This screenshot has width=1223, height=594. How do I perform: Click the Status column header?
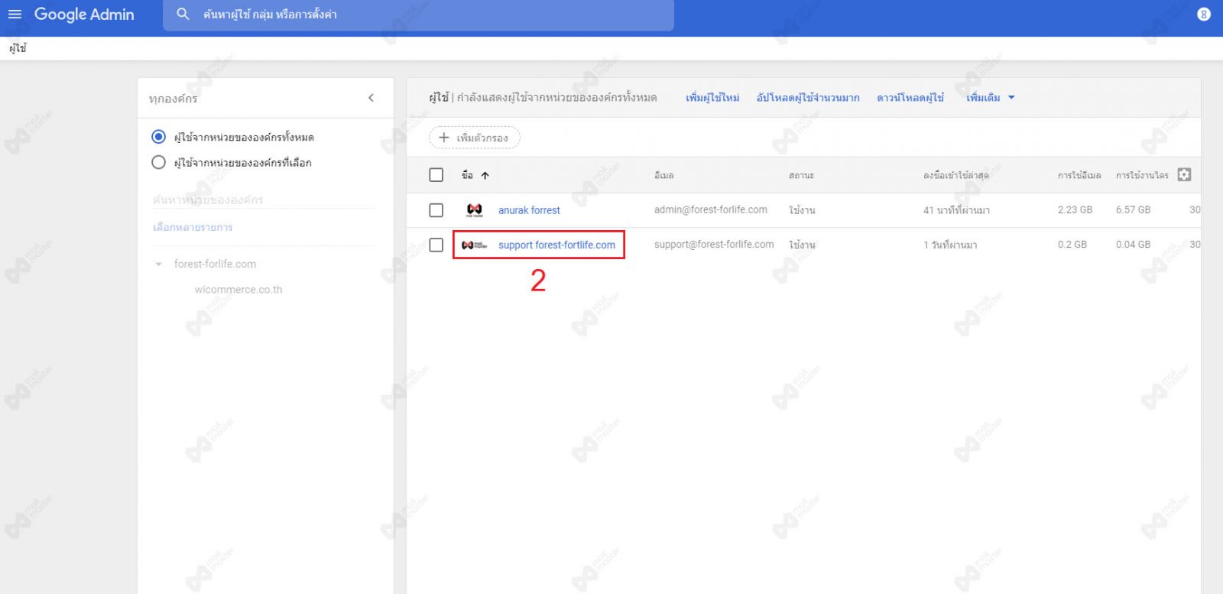coord(801,175)
